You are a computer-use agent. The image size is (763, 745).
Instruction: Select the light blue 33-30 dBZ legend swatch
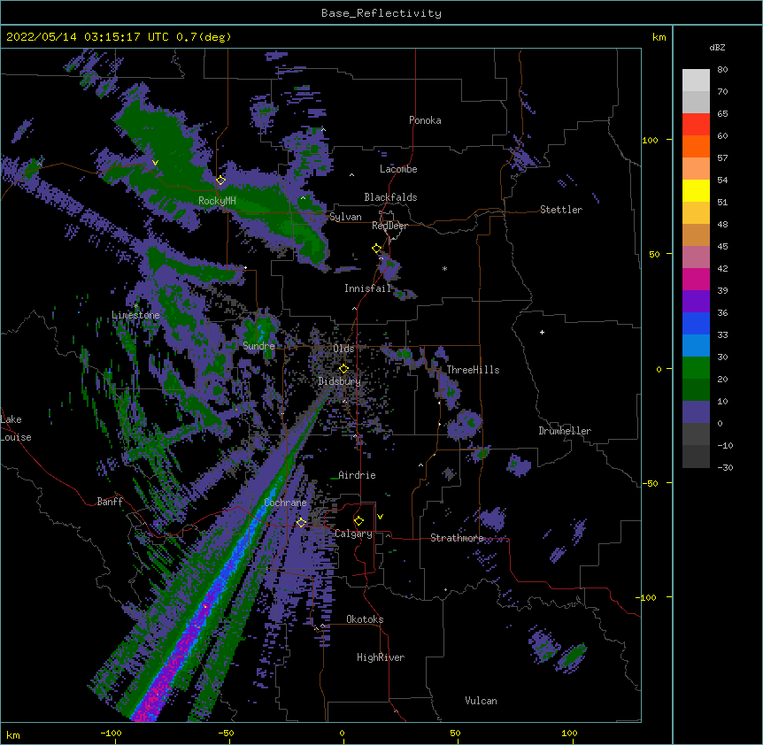point(696,345)
